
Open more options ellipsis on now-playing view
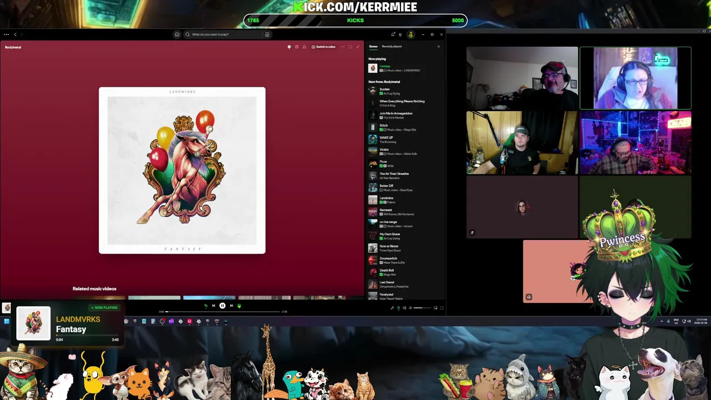point(343,47)
